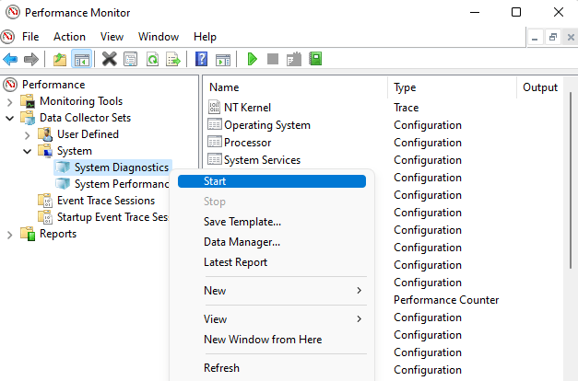Minimize the inner MDI child window
The width and height of the screenshot is (578, 381).
535,37
